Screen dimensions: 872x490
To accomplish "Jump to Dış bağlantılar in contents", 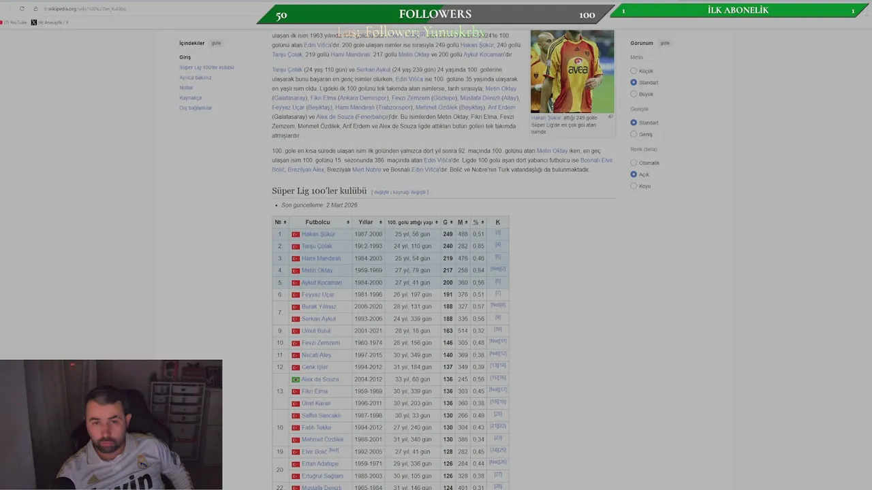I will tap(196, 108).
